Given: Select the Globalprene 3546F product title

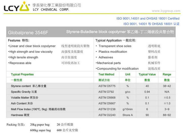Looking at the screenshot, I should tap(24, 32).
